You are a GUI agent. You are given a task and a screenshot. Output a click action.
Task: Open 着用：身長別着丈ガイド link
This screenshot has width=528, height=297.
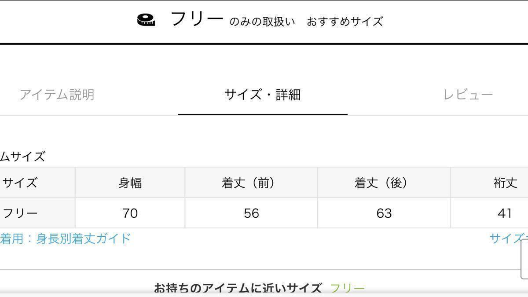coord(66,238)
